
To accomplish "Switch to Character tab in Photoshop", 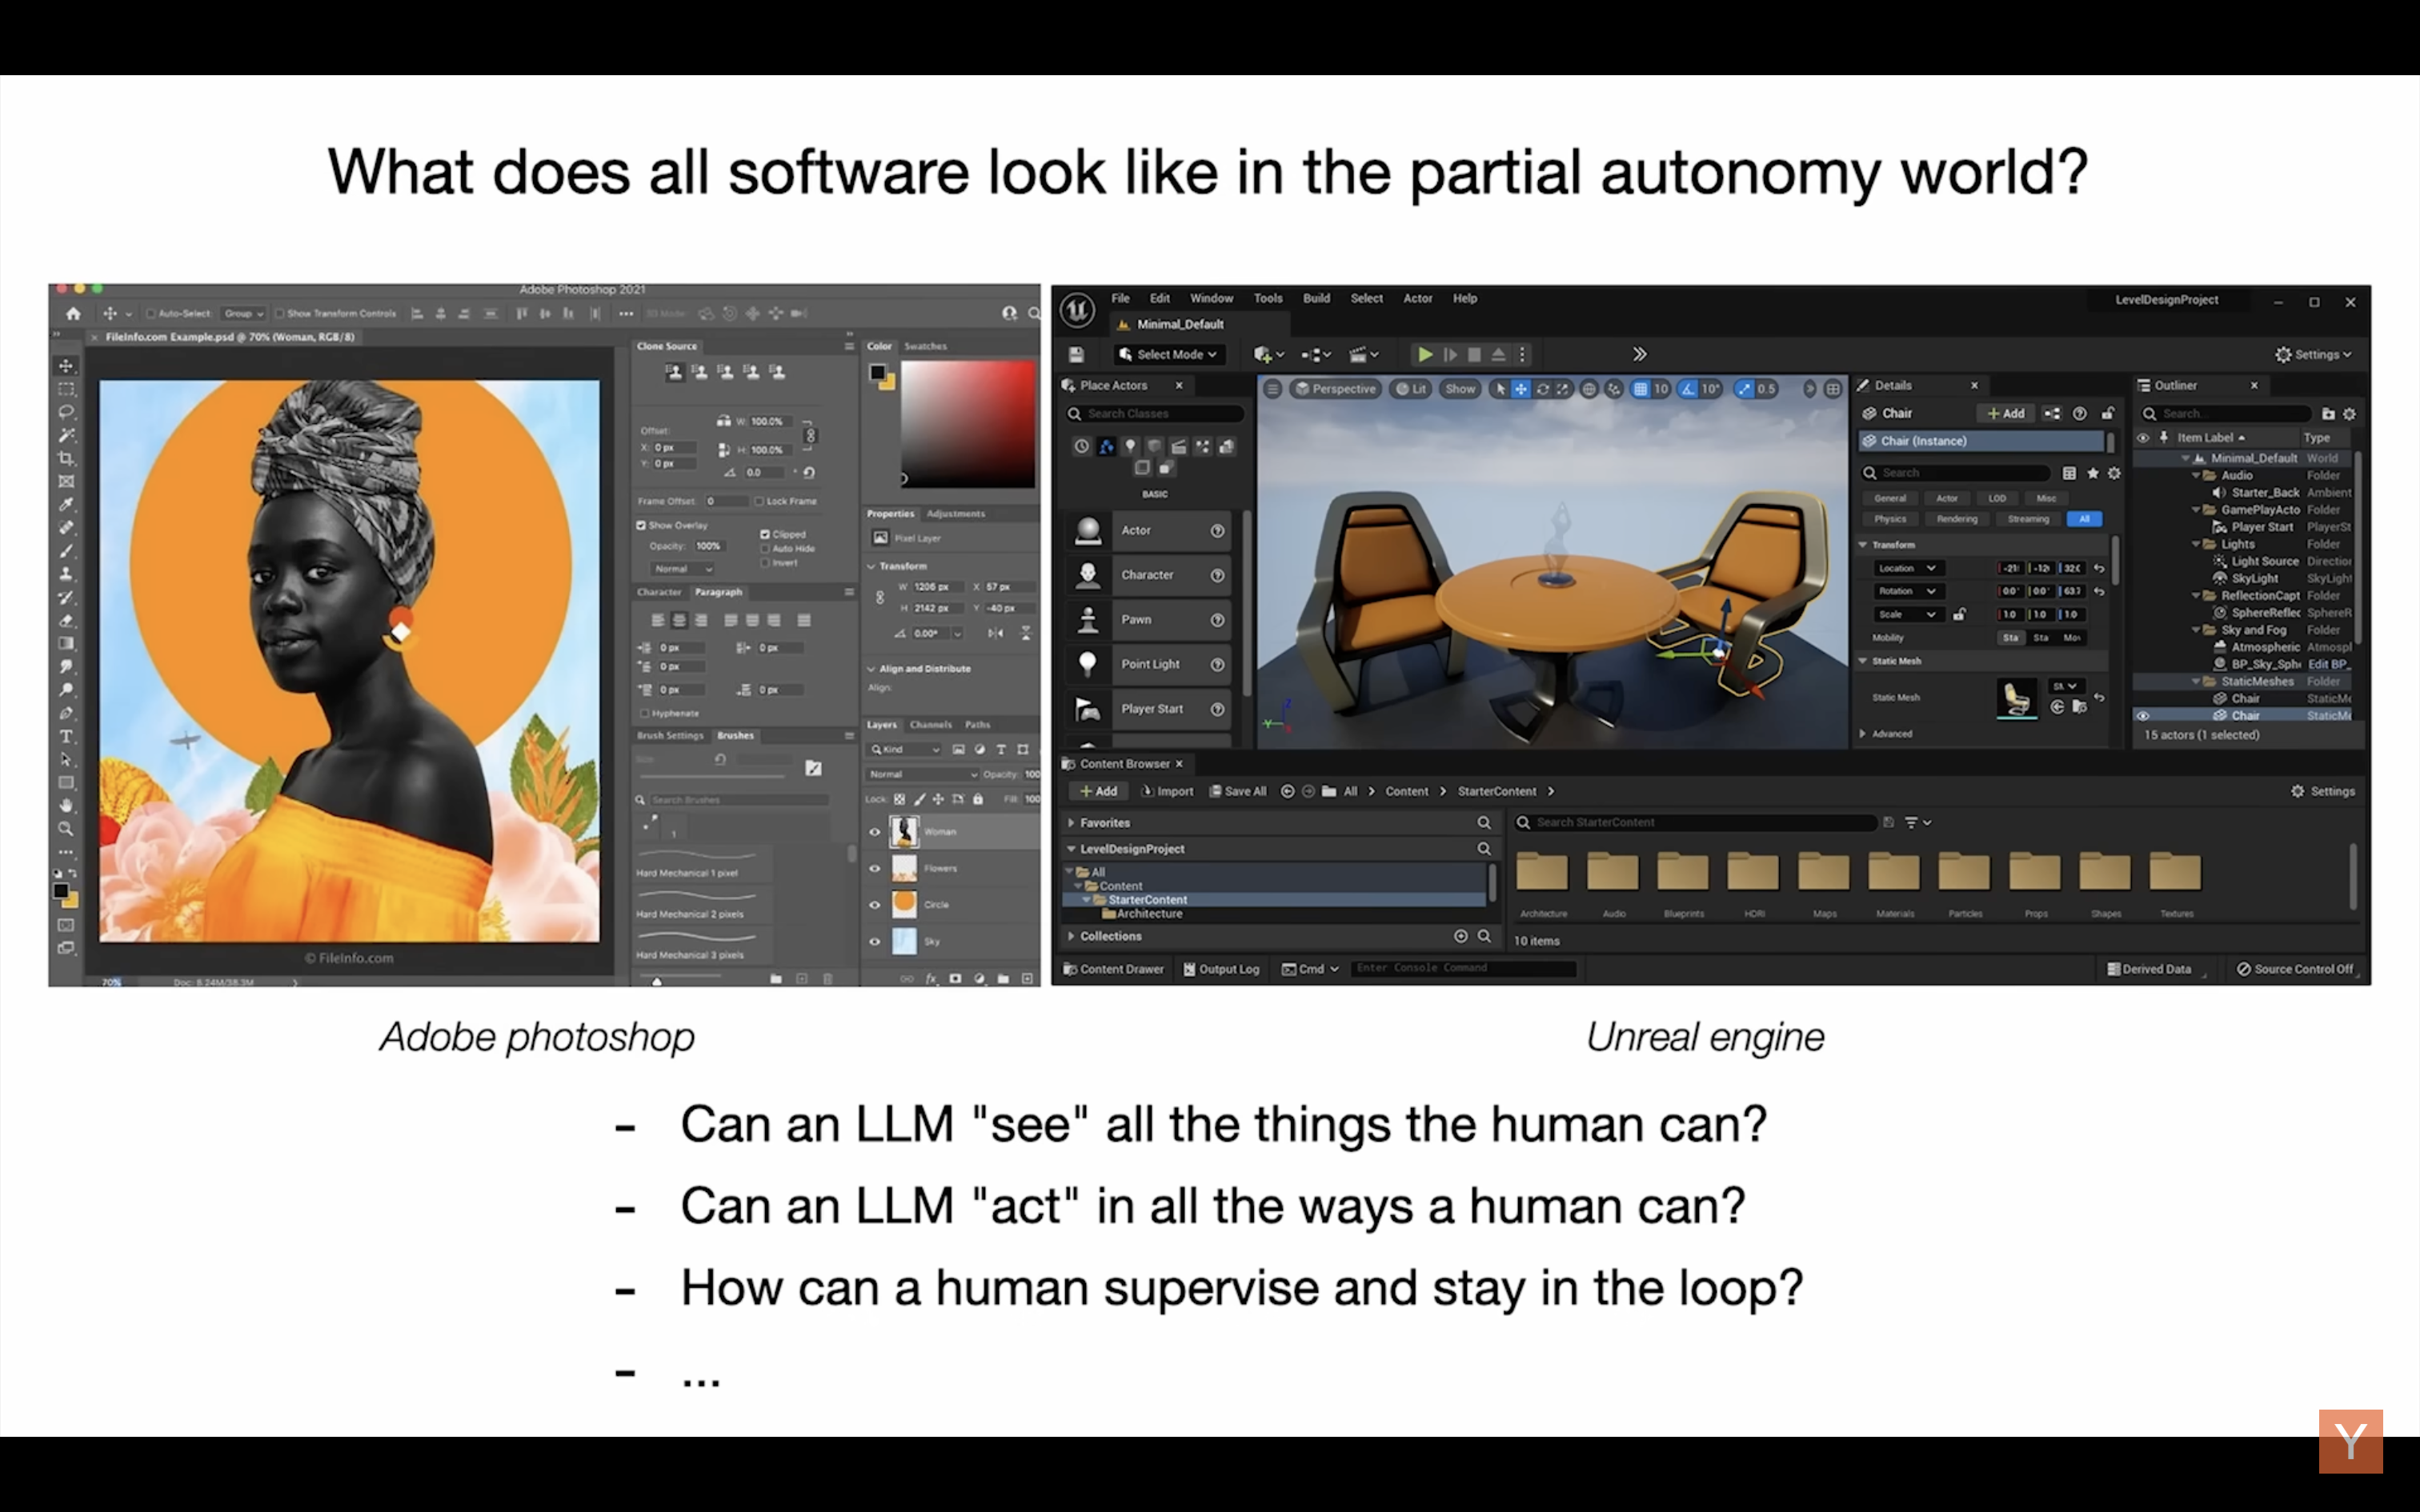I will pos(659,592).
